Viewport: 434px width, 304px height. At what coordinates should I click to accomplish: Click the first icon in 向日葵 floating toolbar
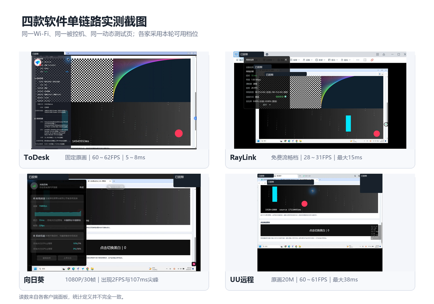pyautogui.click(x=110, y=187)
